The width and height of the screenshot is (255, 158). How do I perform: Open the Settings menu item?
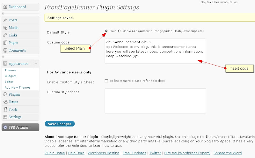pos(15,117)
